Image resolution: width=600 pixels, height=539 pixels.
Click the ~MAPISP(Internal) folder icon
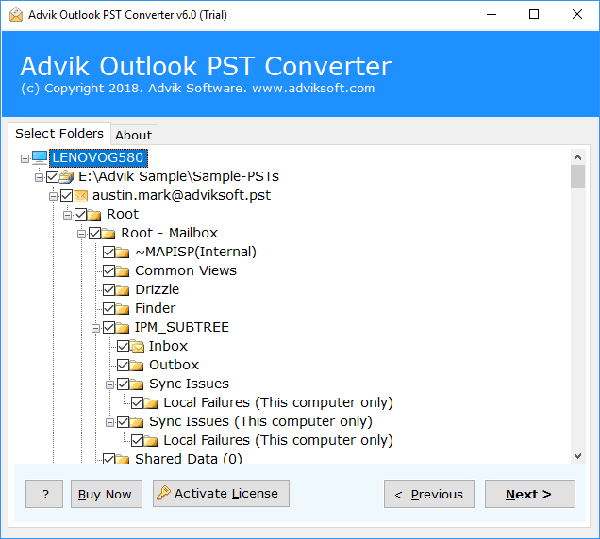click(123, 253)
